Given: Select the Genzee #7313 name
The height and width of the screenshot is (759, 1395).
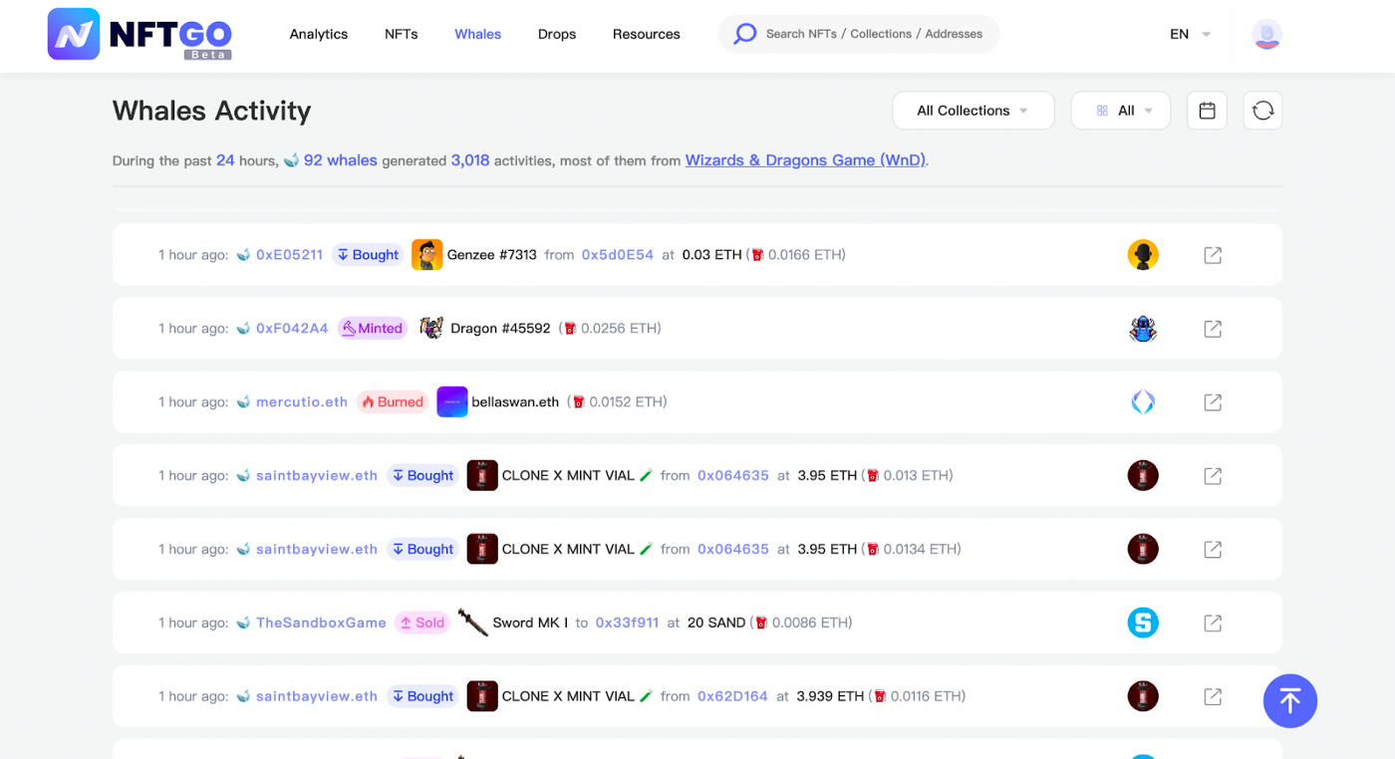Looking at the screenshot, I should pos(492,255).
